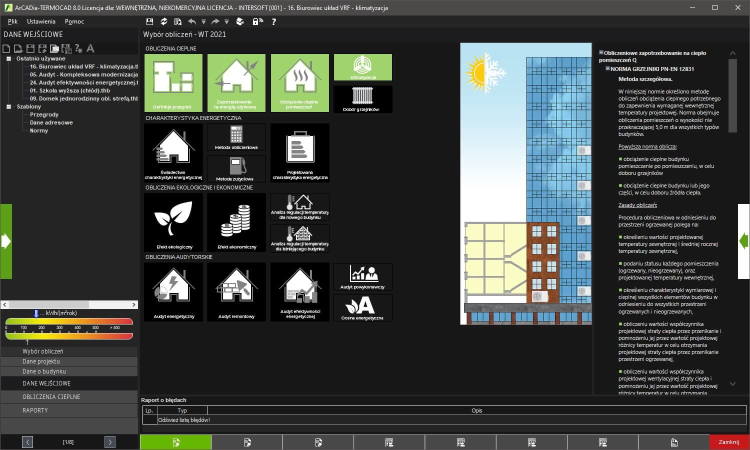Collapse right help panel with white arrow tab
The image size is (750, 450).
tap(744, 241)
